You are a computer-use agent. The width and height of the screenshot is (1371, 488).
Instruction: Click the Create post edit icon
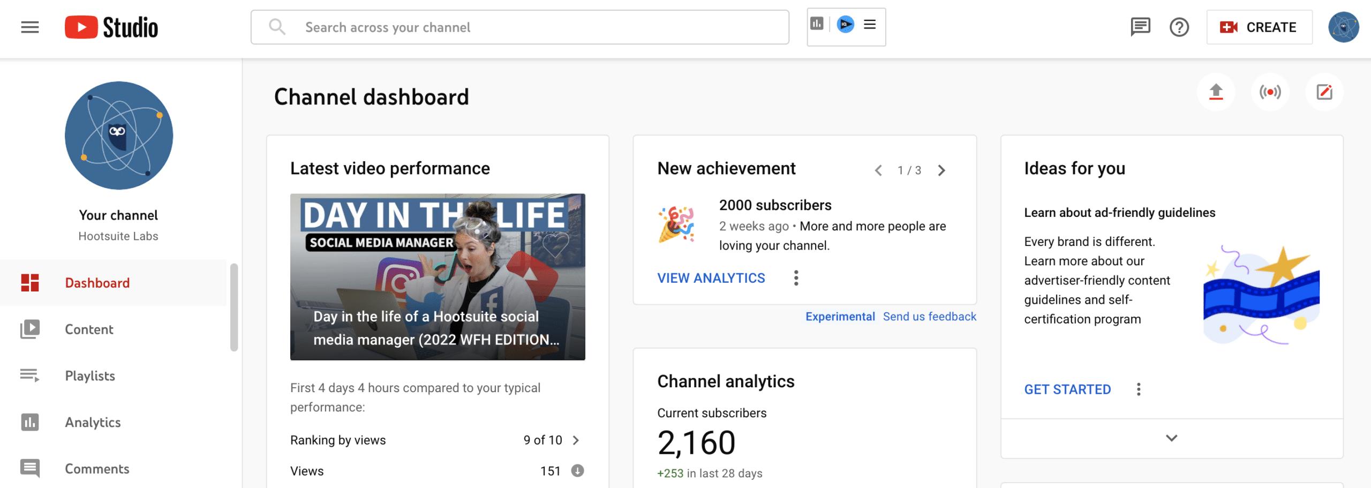click(x=1324, y=92)
